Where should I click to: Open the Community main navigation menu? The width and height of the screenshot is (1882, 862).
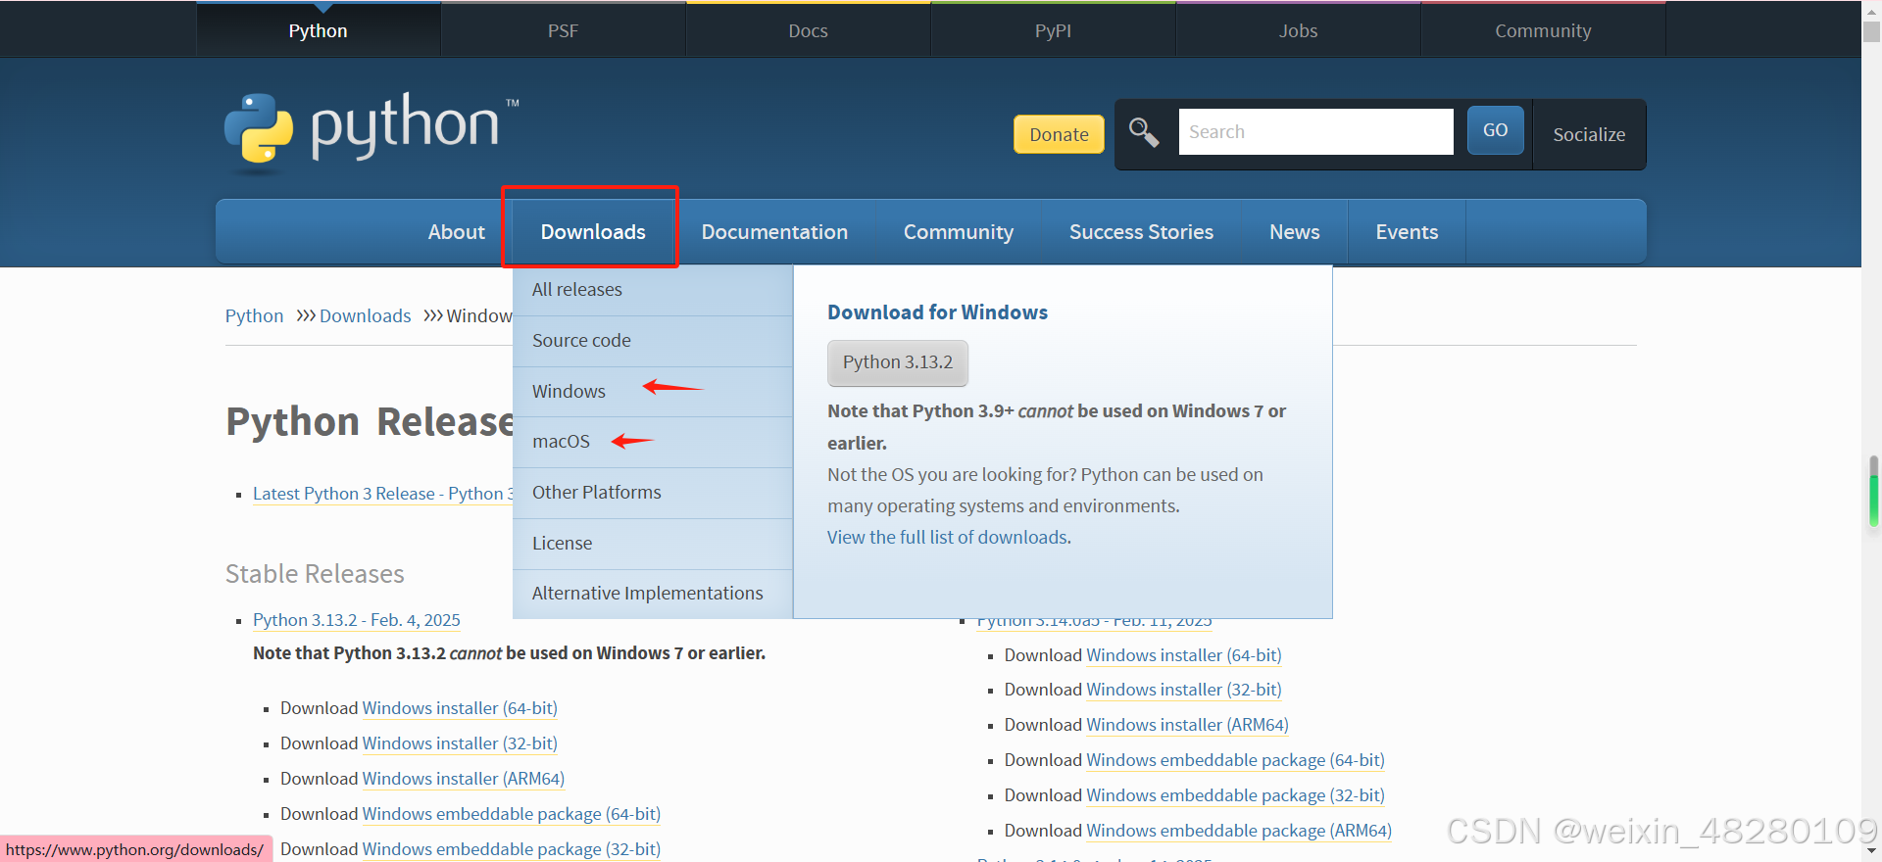[x=959, y=232]
